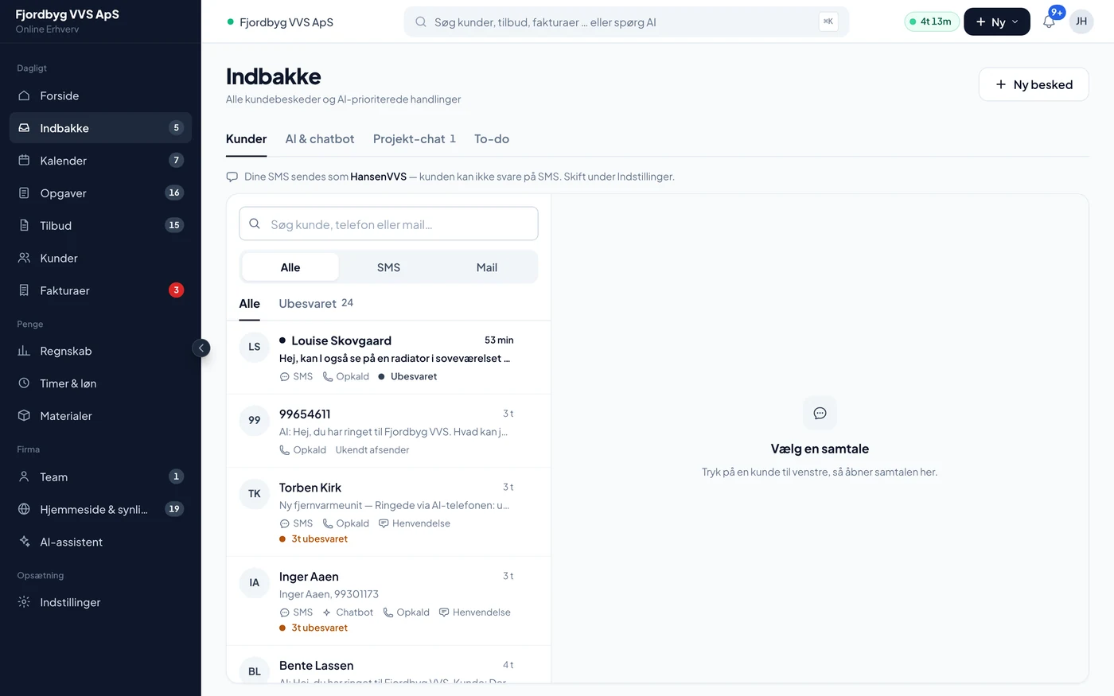
Task: Click the AI-assistent sparkle icon
Action: (x=24, y=542)
